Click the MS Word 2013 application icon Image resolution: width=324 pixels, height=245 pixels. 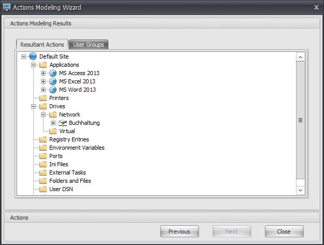(53, 90)
